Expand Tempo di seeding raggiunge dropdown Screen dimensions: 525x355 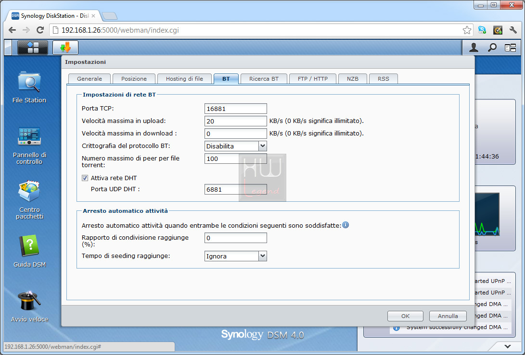click(263, 256)
